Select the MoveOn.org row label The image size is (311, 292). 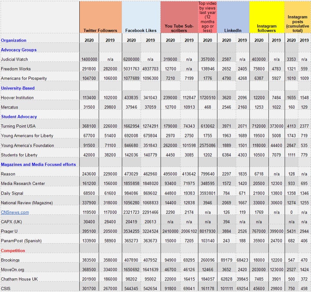pos(13,269)
